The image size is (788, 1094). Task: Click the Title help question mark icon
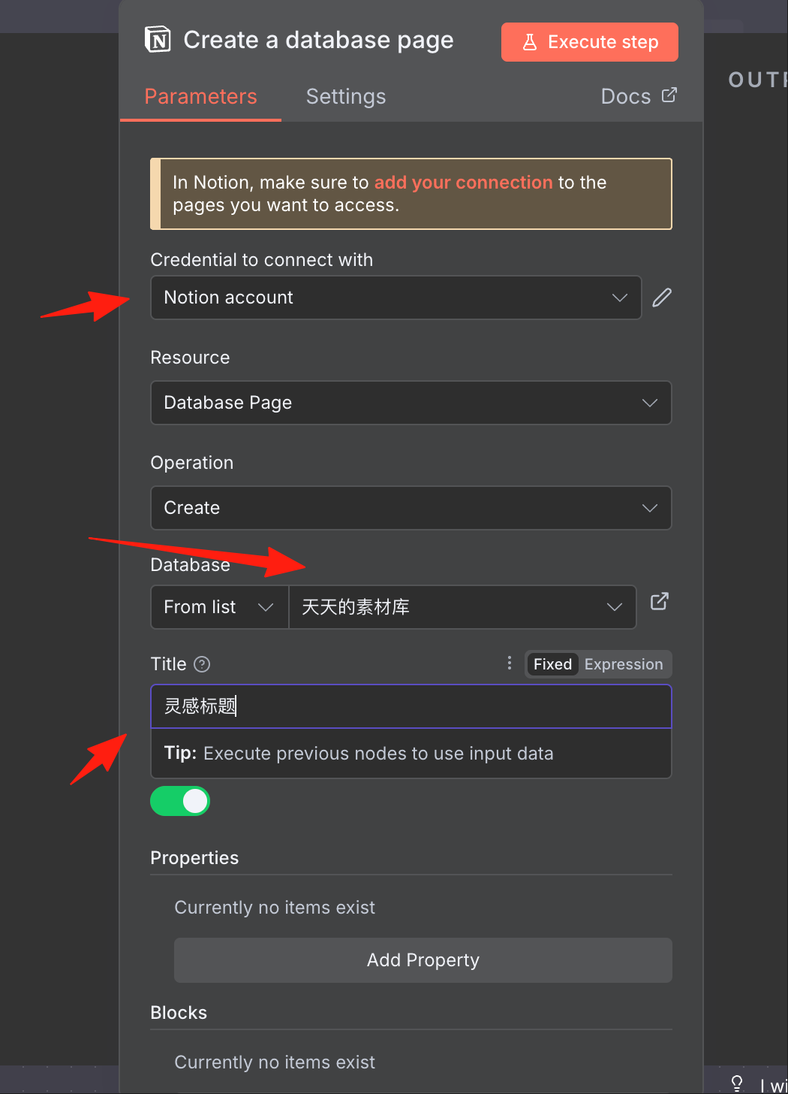coord(202,664)
